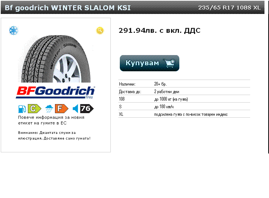This screenshot has width=269, height=198.
Task: Click the fuel pump efficiency icon
Action: (22, 109)
